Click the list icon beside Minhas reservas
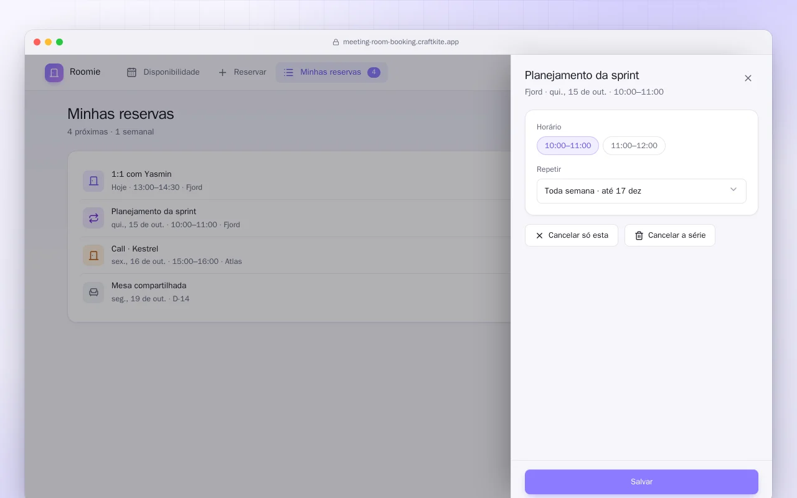Viewport: 797px width, 498px height. coord(288,72)
